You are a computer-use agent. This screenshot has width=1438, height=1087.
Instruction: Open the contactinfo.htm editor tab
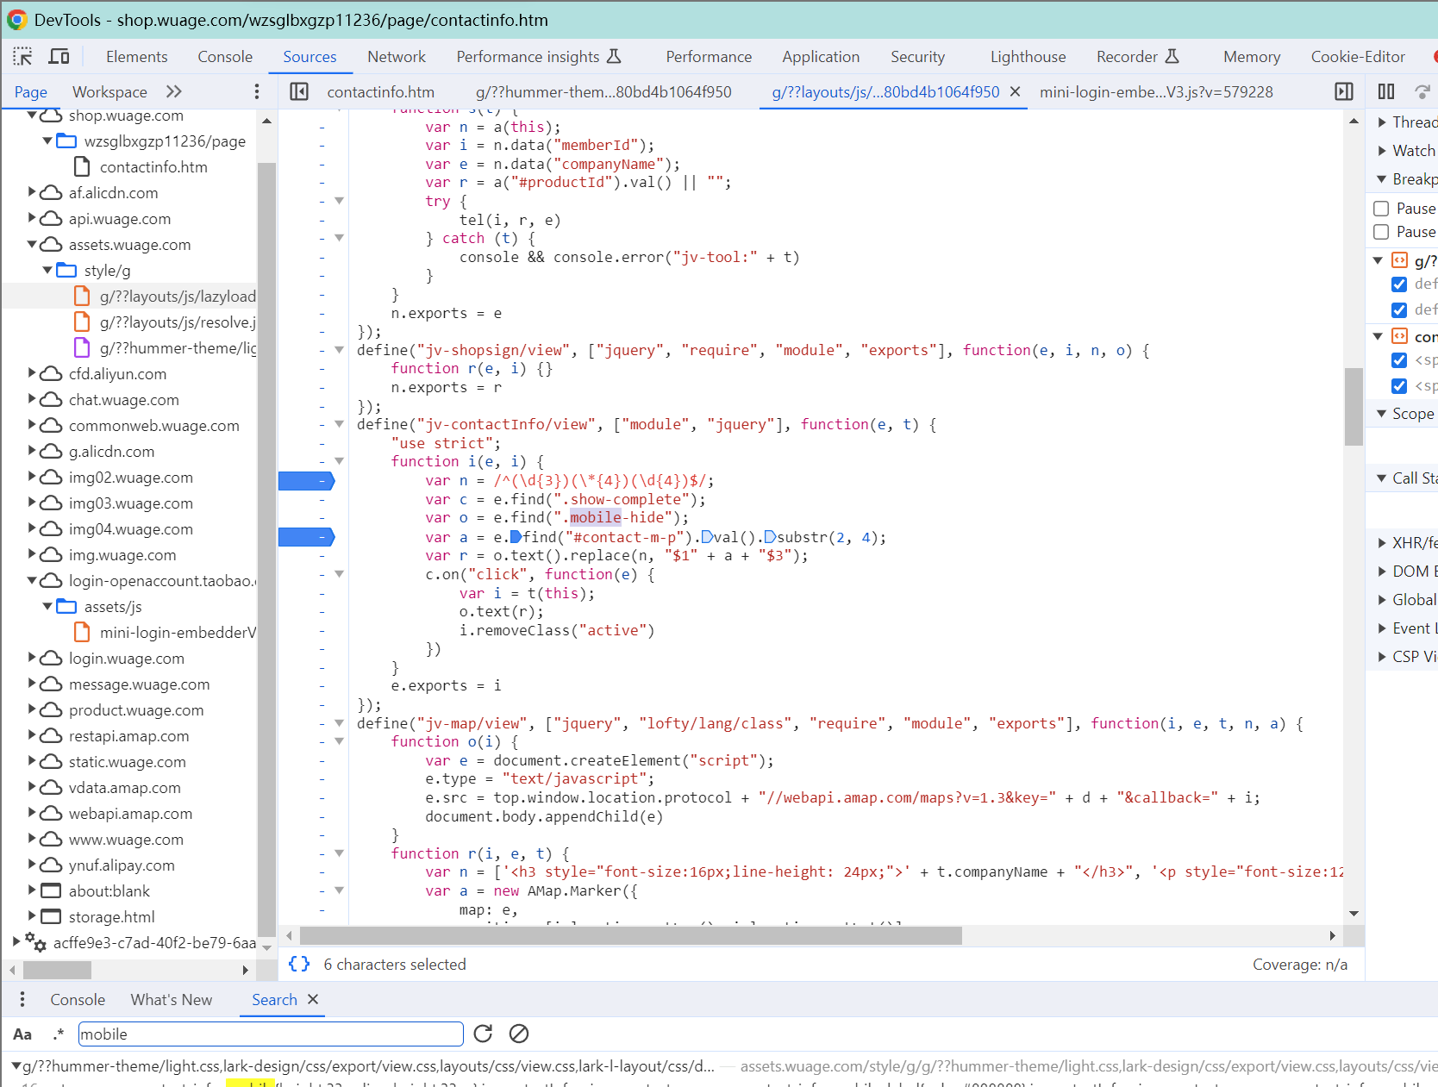tap(380, 91)
